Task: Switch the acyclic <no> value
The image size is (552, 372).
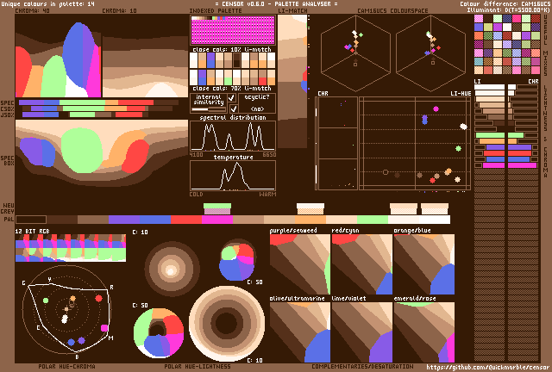Action: click(x=257, y=109)
